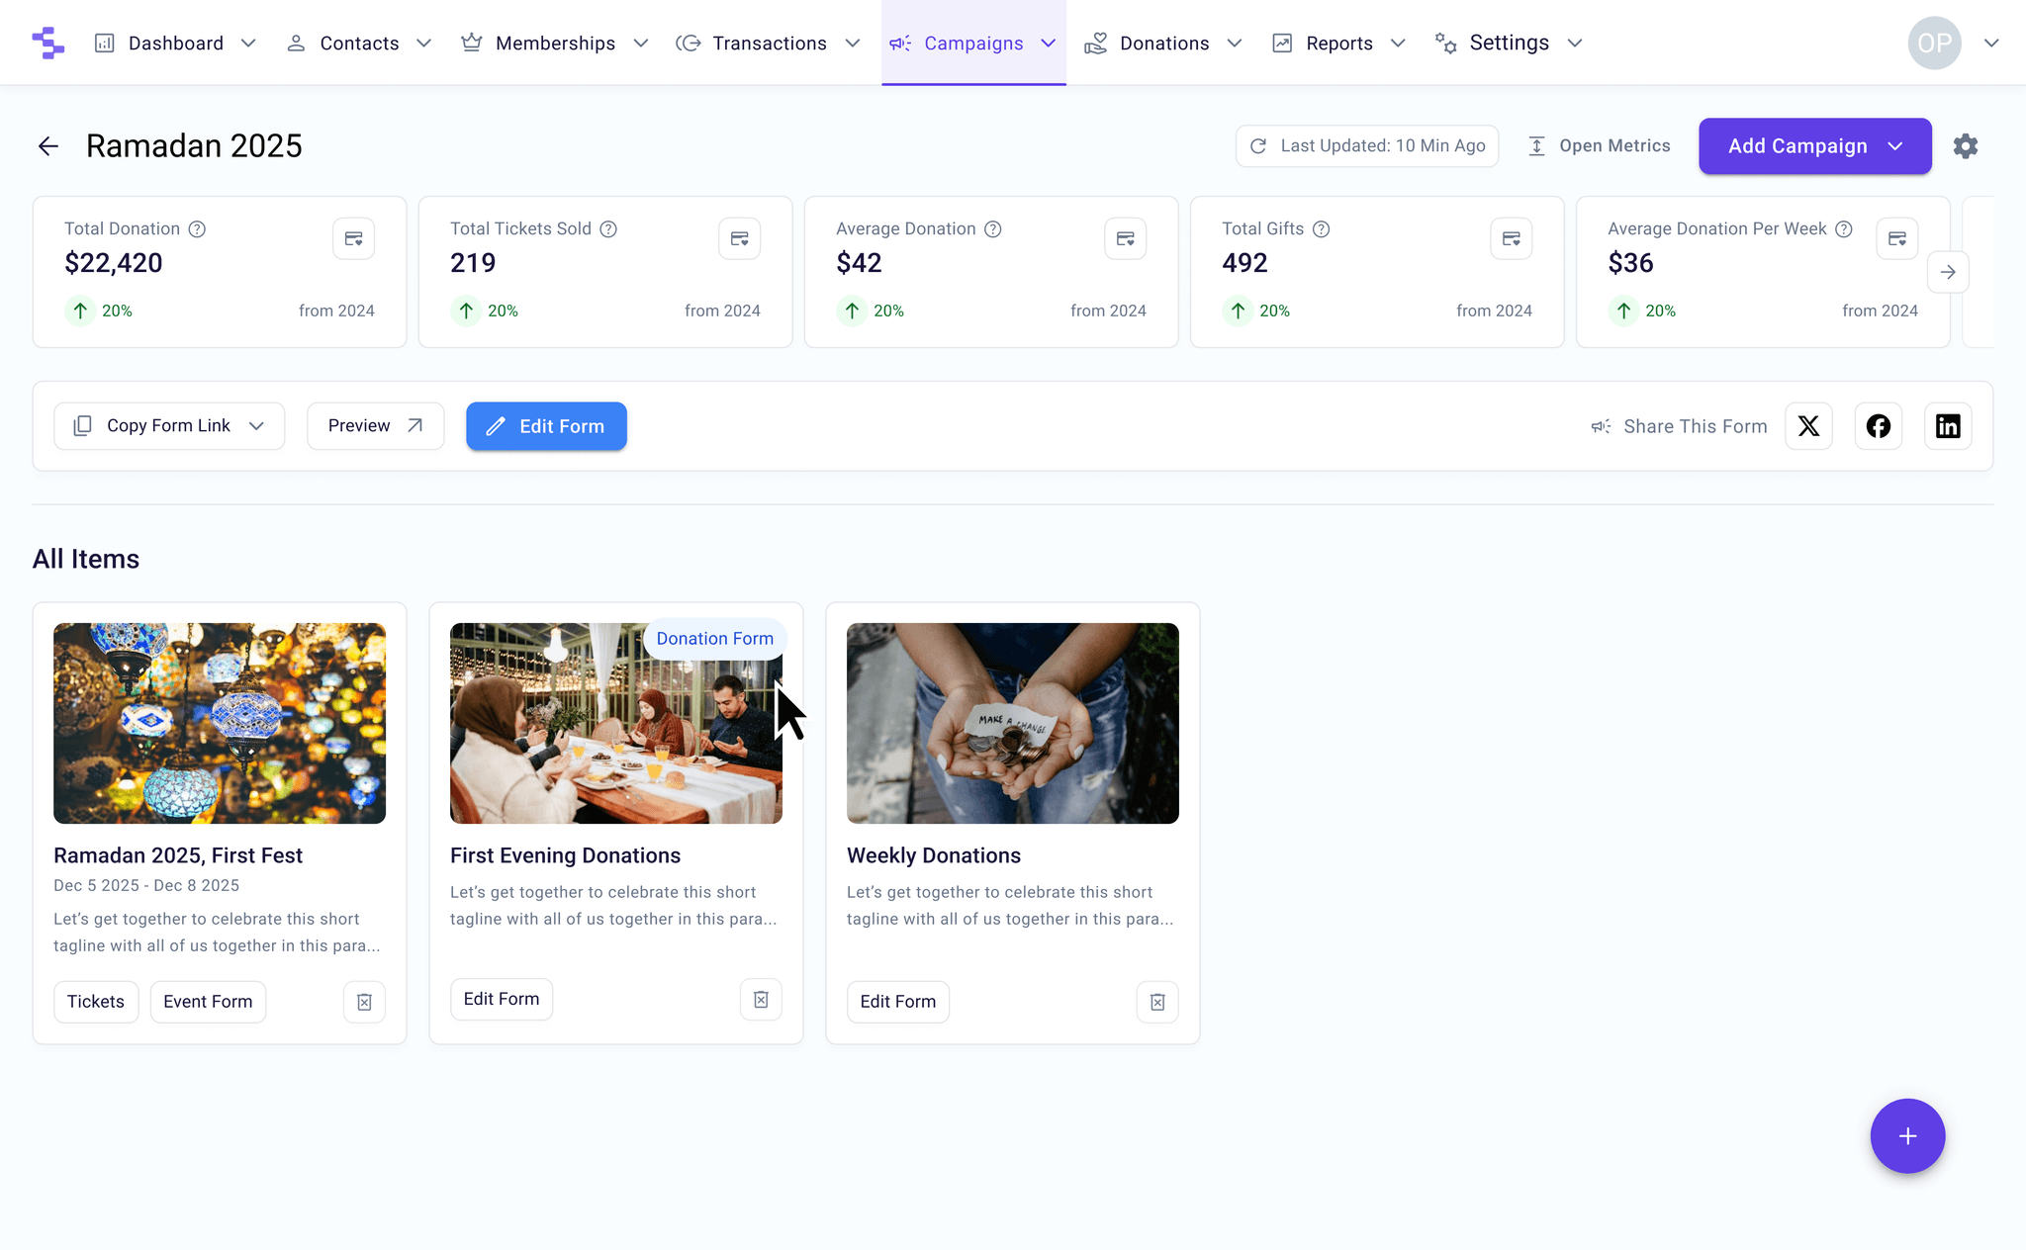Edit form for First Evening Donations
Viewport: 2026px width, 1250px height.
pos(502,1000)
